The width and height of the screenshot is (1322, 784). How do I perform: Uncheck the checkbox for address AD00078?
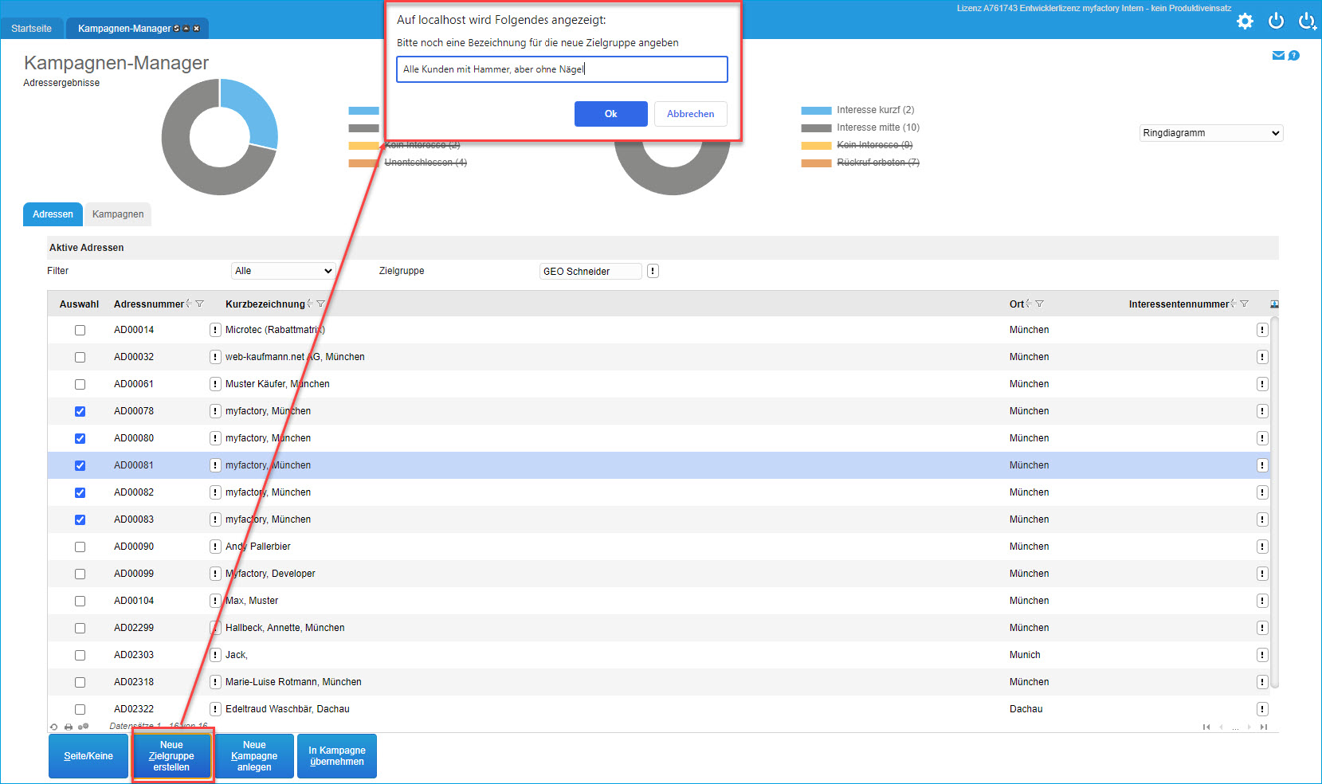(x=80, y=411)
